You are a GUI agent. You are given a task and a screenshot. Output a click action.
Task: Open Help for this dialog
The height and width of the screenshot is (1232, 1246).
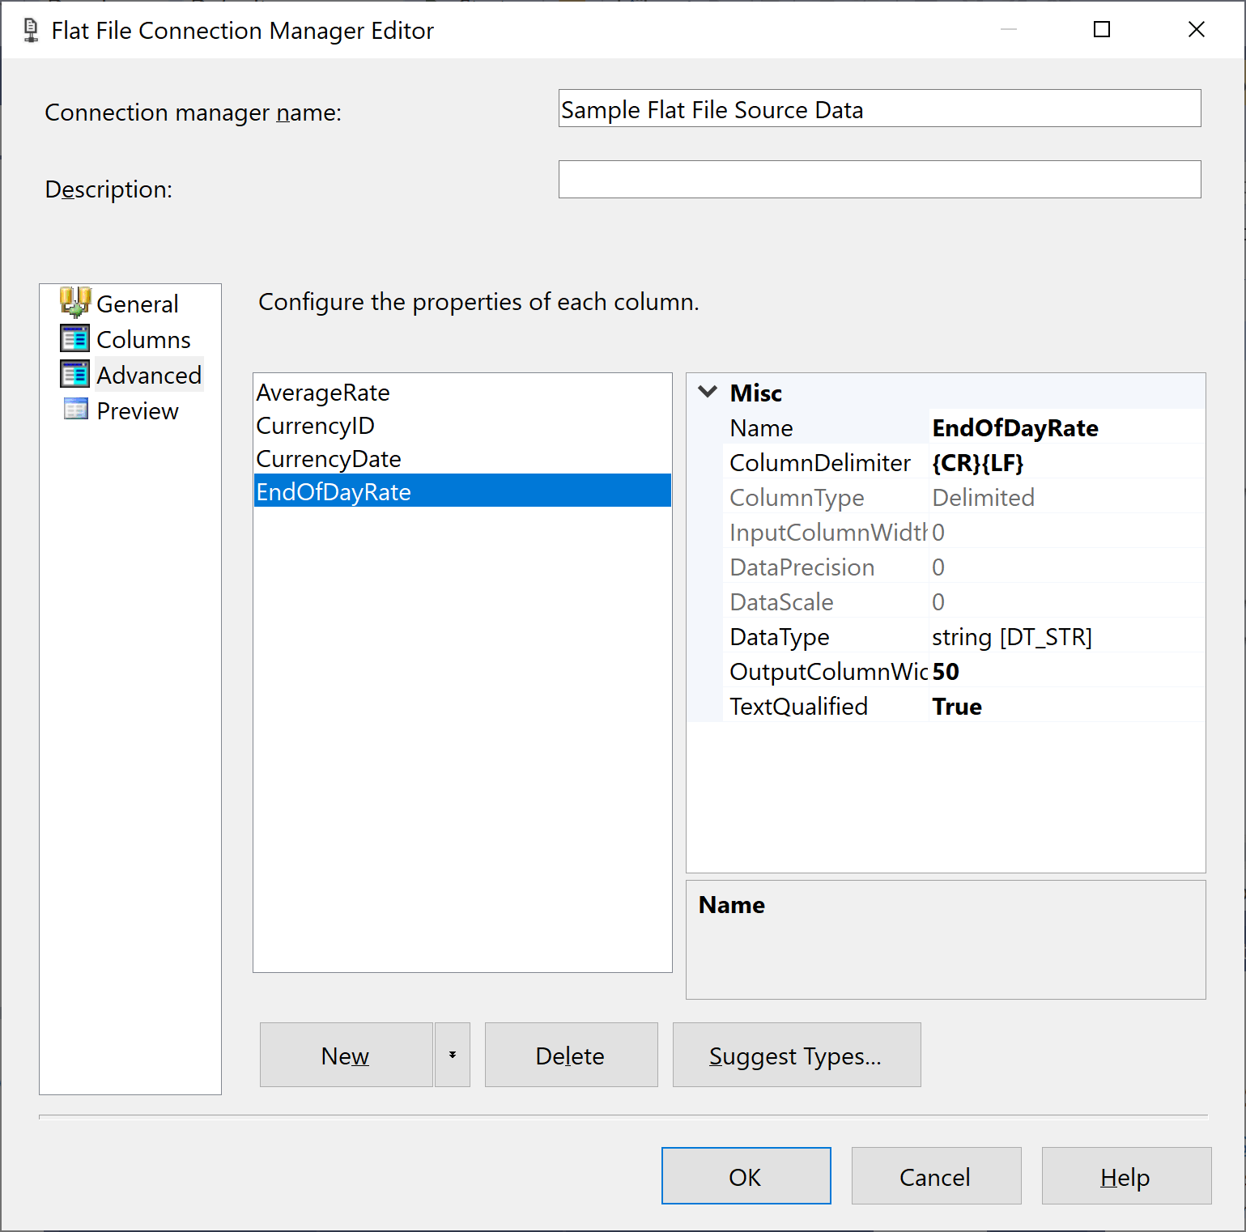tap(1125, 1175)
